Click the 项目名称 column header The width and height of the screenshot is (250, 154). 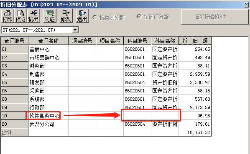tap(110, 41)
